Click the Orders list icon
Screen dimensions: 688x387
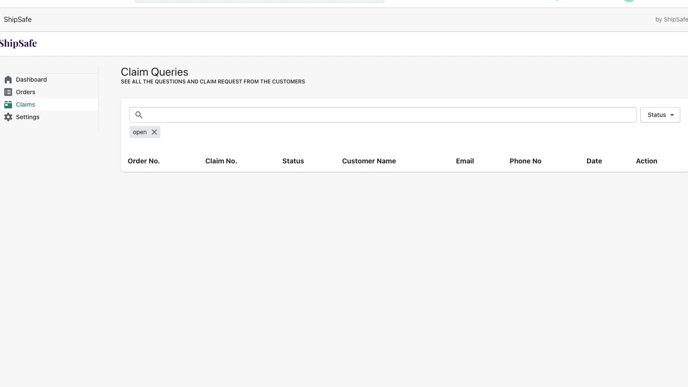click(x=8, y=92)
